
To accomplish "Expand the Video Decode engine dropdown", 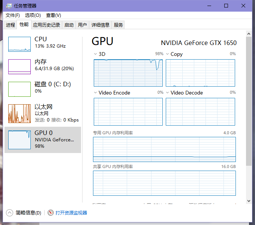I will (x=168, y=93).
